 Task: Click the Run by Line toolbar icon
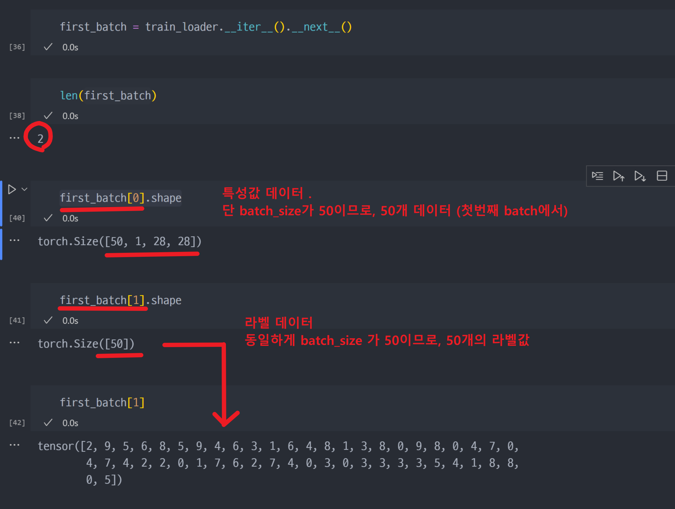[x=597, y=176]
